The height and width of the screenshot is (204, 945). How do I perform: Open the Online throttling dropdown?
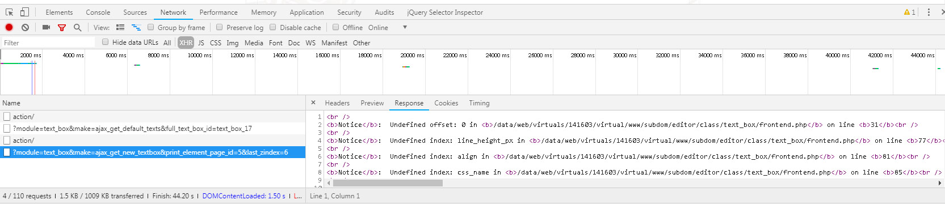coord(388,27)
